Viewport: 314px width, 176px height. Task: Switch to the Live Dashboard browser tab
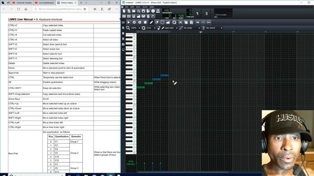45,3
